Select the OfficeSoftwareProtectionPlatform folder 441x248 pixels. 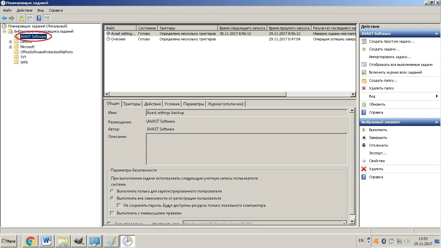coord(46,52)
